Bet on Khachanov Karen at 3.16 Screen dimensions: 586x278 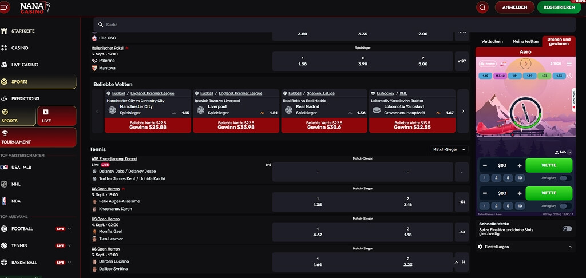pyautogui.click(x=407, y=202)
